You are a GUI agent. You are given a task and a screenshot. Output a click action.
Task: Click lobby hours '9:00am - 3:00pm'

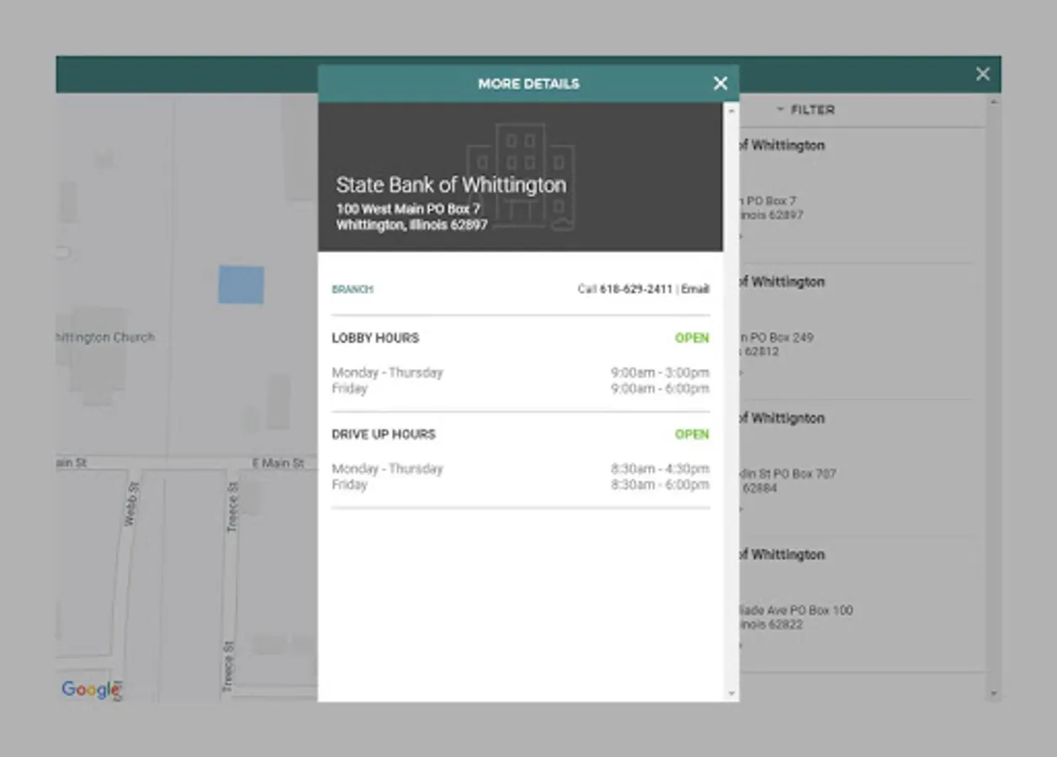(x=661, y=373)
